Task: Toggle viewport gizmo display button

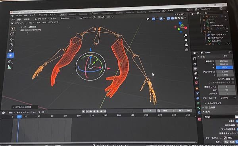Action: pyautogui.click(x=154, y=19)
